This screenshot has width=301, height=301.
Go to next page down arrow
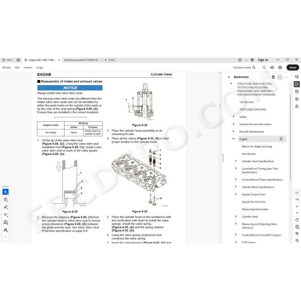[x=297, y=213]
